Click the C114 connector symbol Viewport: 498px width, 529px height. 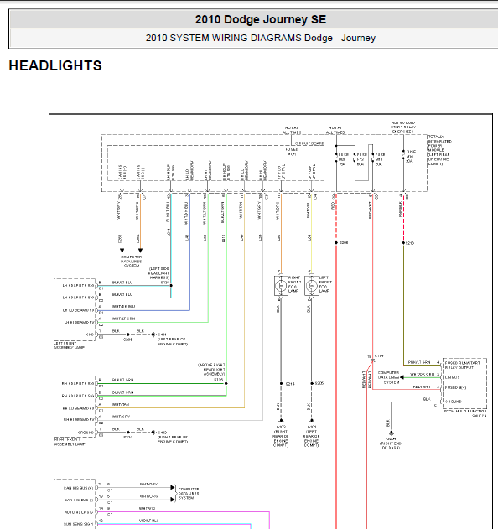coord(372,361)
